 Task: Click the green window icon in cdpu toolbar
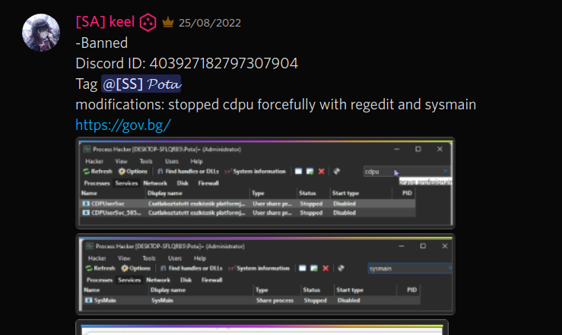(310, 172)
